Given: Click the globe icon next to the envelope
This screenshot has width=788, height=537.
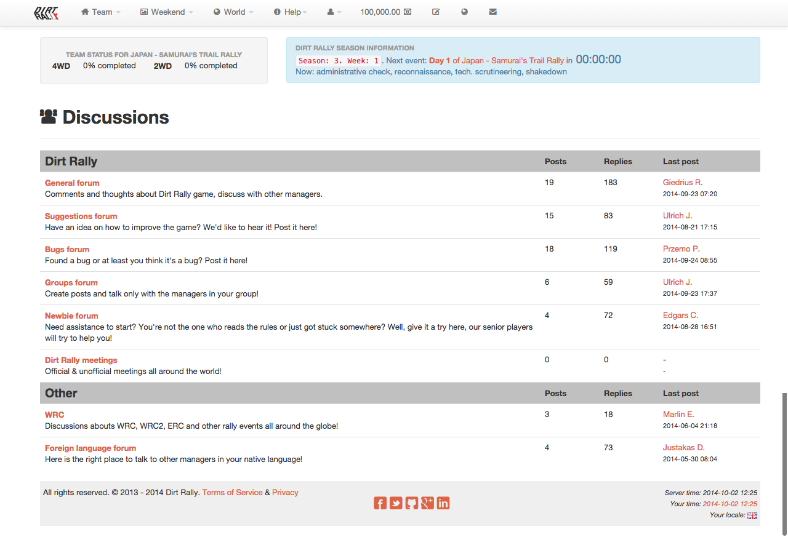Looking at the screenshot, I should [x=464, y=12].
